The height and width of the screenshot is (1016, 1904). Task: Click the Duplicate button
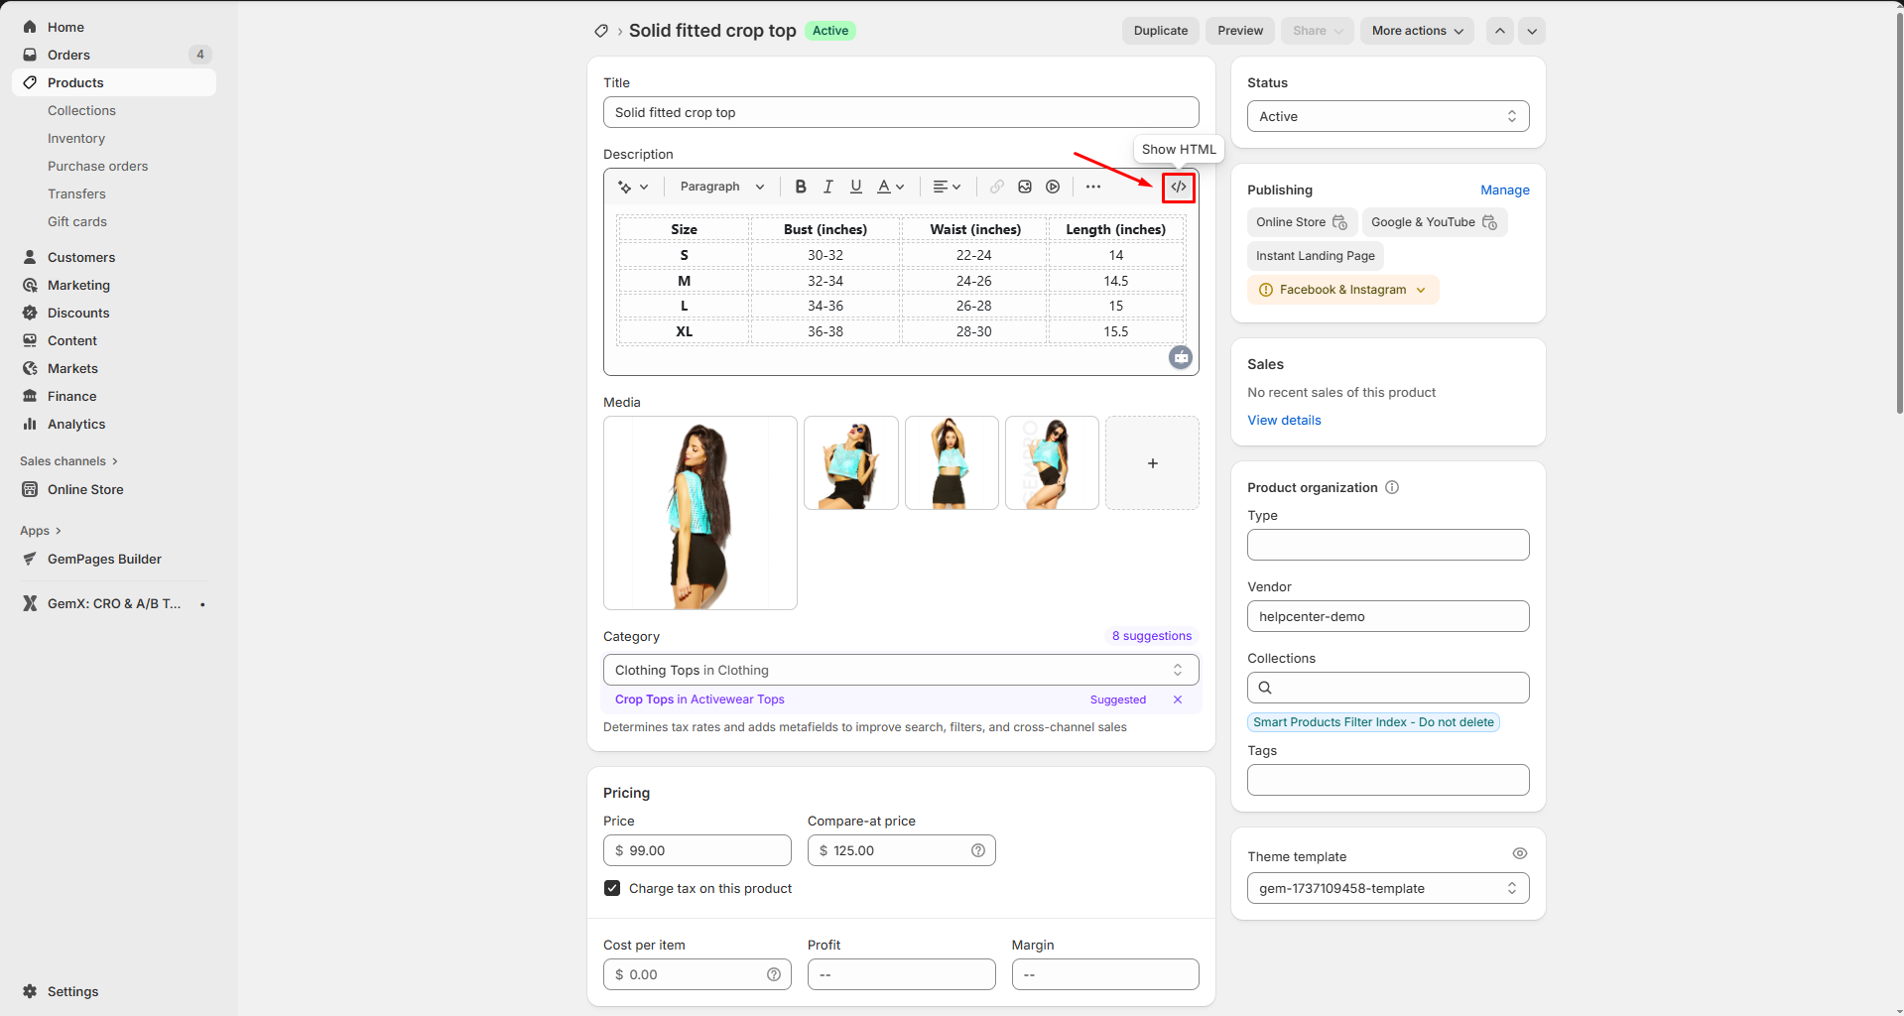(1160, 31)
